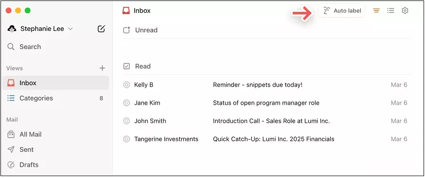Open the list view options icon
Image resolution: width=425 pixels, height=178 pixels.
(x=391, y=10)
